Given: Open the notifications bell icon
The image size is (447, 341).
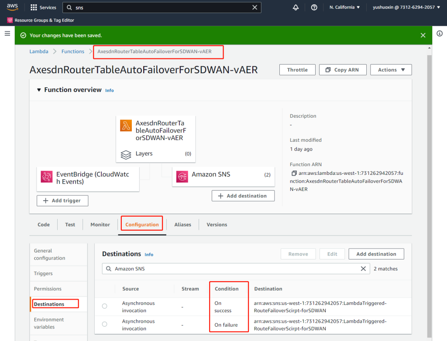Looking at the screenshot, I should click(x=296, y=7).
